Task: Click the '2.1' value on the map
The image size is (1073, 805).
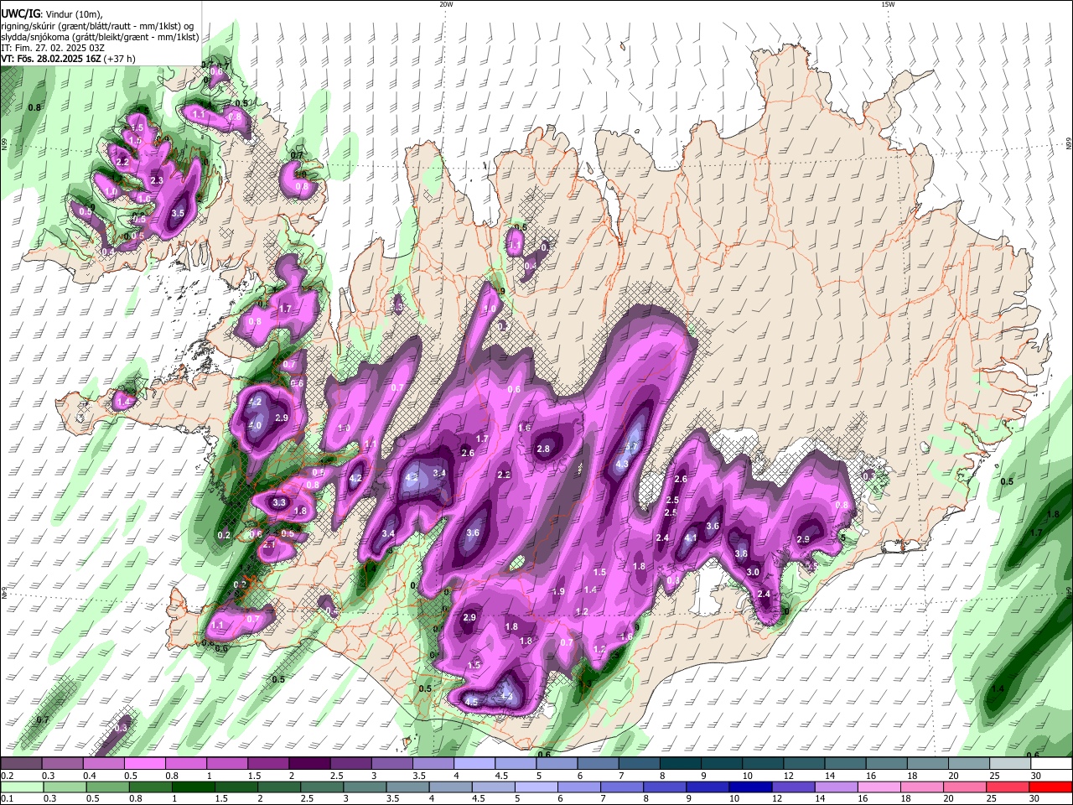Action: pyautogui.click(x=269, y=544)
